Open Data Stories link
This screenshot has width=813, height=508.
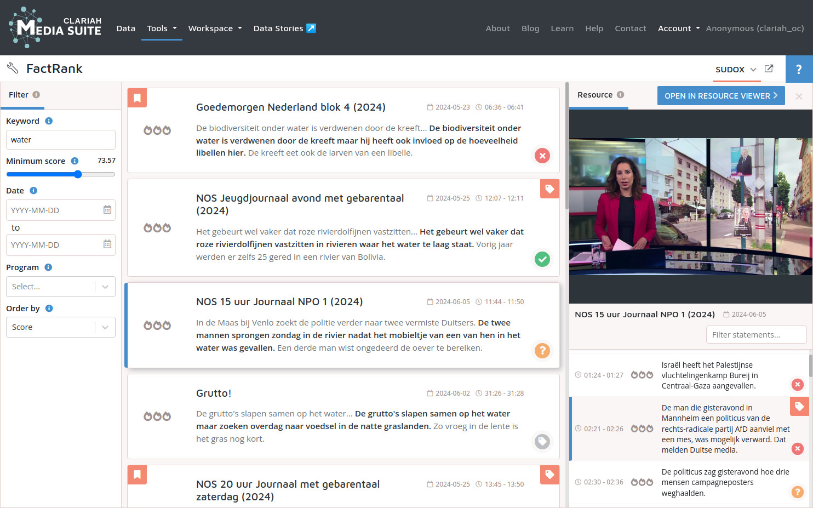click(284, 28)
